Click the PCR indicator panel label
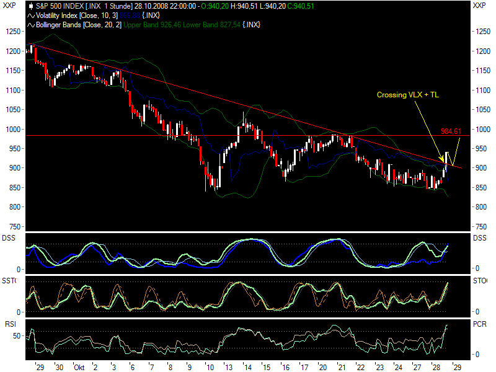496x372 pixels. [479, 324]
